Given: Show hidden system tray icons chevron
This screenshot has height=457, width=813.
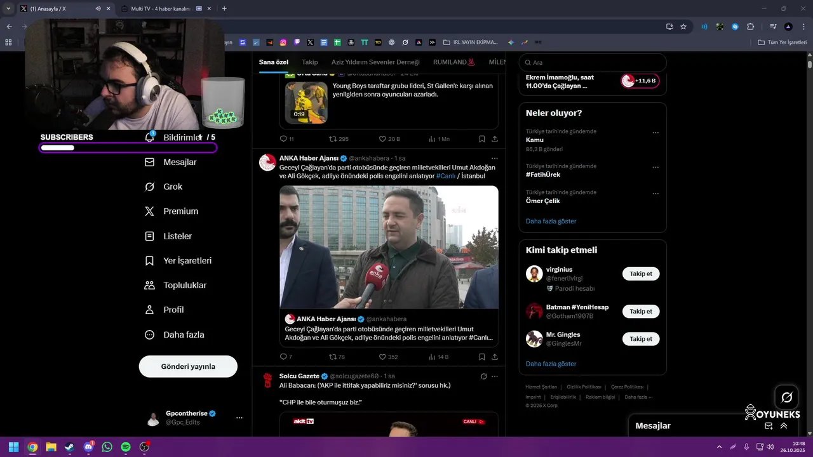Looking at the screenshot, I should [719, 447].
